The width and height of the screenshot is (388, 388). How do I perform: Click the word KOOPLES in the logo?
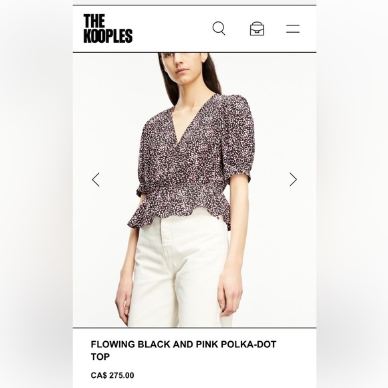(108, 36)
